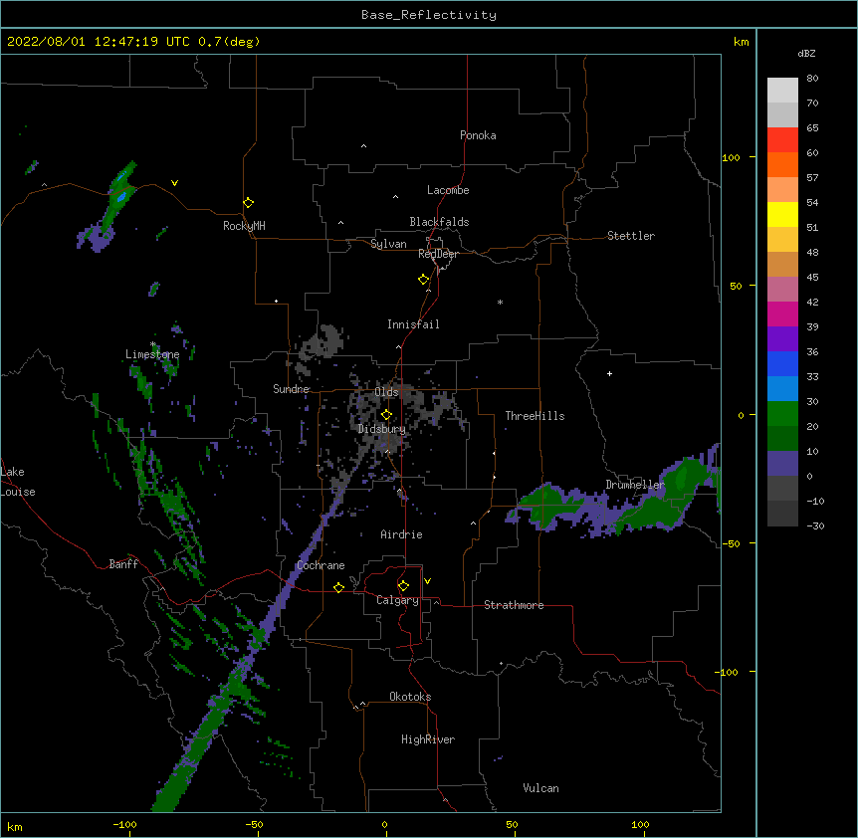Click the Lake Louise label
Screen dimensions: 858x838
click(18, 482)
